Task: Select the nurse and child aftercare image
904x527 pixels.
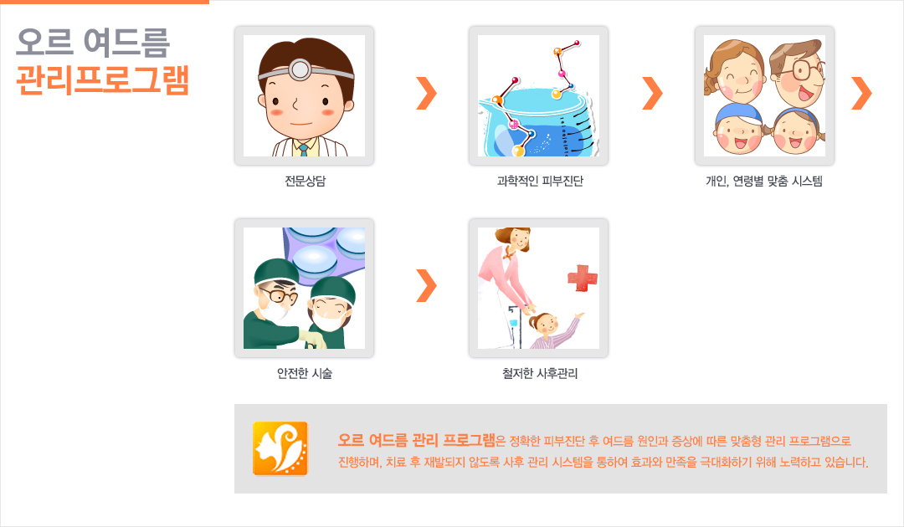Action: [538, 288]
